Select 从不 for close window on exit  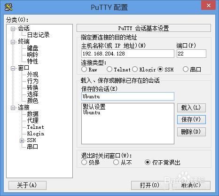click(116, 162)
